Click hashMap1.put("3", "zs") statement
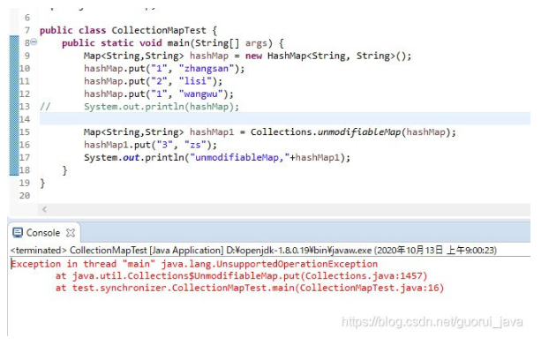Screen dimensions: 549x345 coord(150,145)
